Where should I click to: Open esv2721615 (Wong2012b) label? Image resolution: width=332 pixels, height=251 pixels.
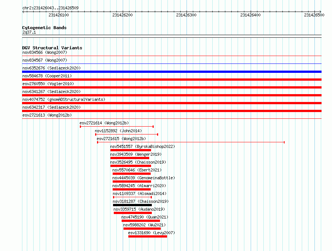pos(121,139)
